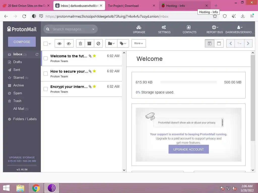Image resolution: width=258 pixels, height=193 pixels.
Task: Click the Upgrade Account button
Action: tap(188, 149)
